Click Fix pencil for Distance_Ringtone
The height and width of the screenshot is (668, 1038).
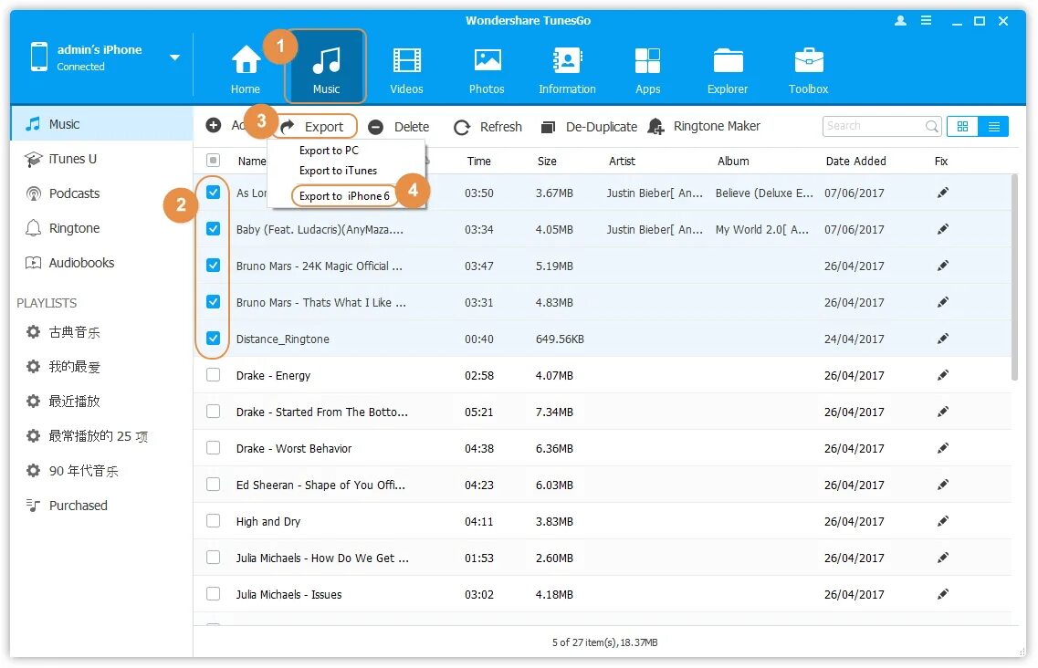[943, 339]
